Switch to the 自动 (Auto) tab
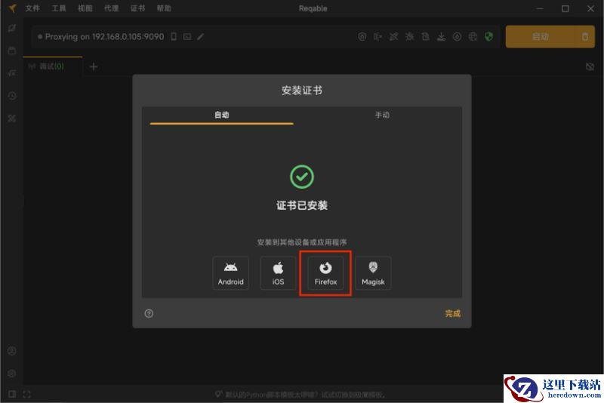 (x=221, y=115)
